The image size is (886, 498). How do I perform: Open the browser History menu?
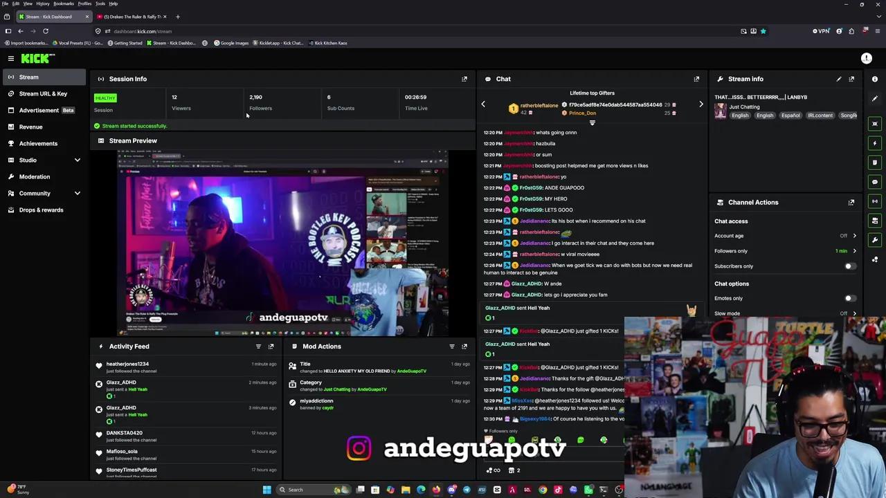(42, 3)
